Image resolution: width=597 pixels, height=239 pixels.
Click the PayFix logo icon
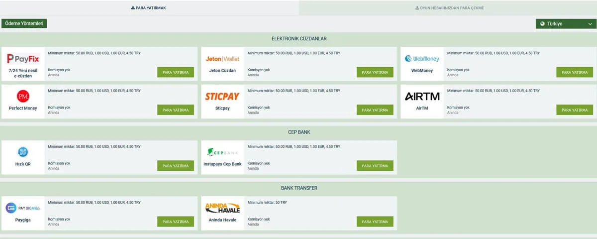click(23, 59)
